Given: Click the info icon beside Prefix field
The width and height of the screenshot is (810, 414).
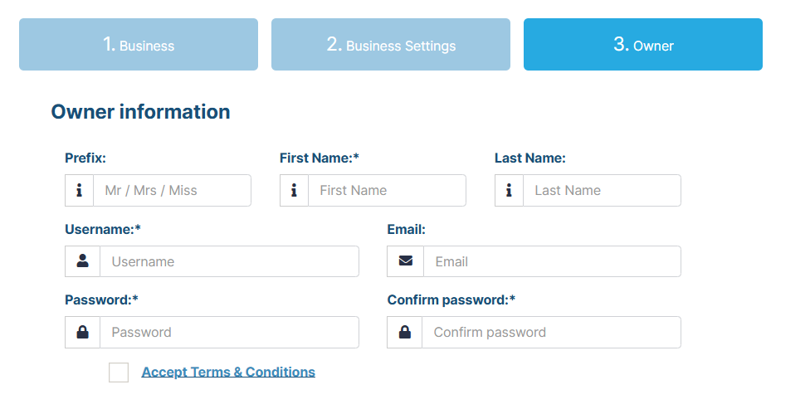Looking at the screenshot, I should pyautogui.click(x=80, y=191).
